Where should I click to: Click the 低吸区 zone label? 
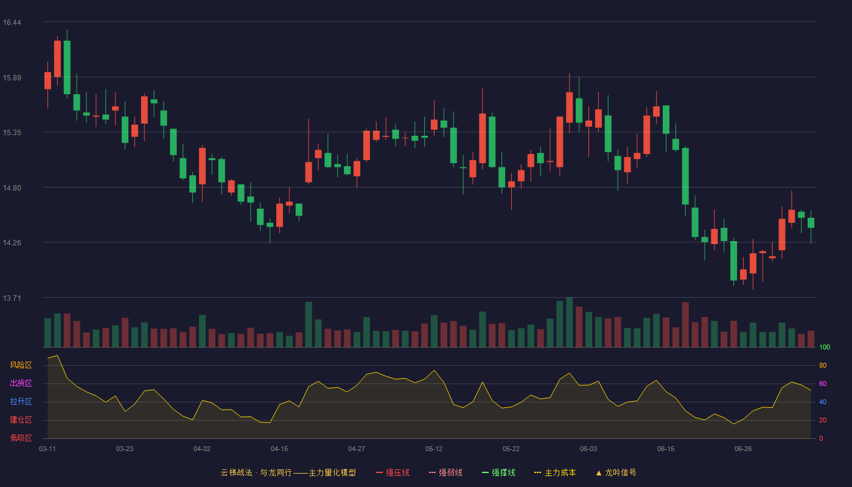21,438
